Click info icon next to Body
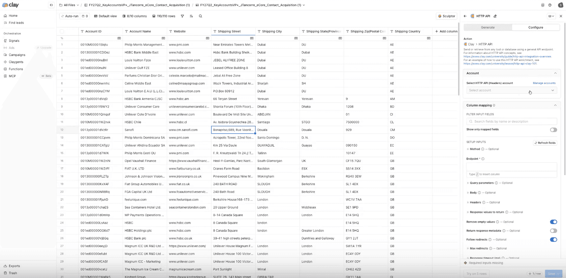Screen dimensions: 566x278 point(479,193)
